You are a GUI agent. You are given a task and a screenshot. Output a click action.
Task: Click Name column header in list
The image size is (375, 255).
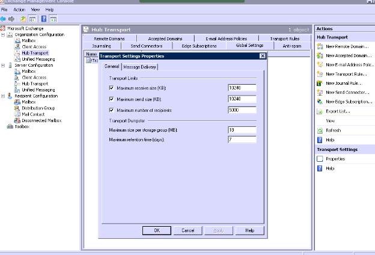tap(91, 54)
